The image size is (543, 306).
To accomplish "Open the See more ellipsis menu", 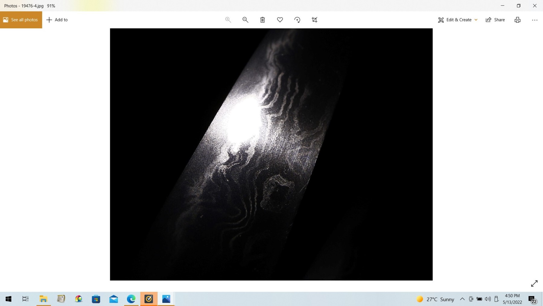I will click(535, 20).
